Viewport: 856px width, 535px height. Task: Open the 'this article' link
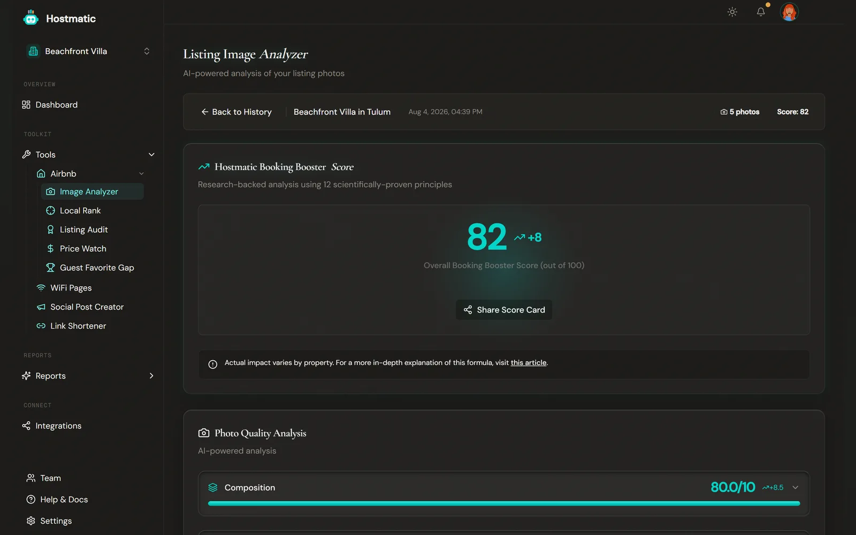click(x=529, y=363)
